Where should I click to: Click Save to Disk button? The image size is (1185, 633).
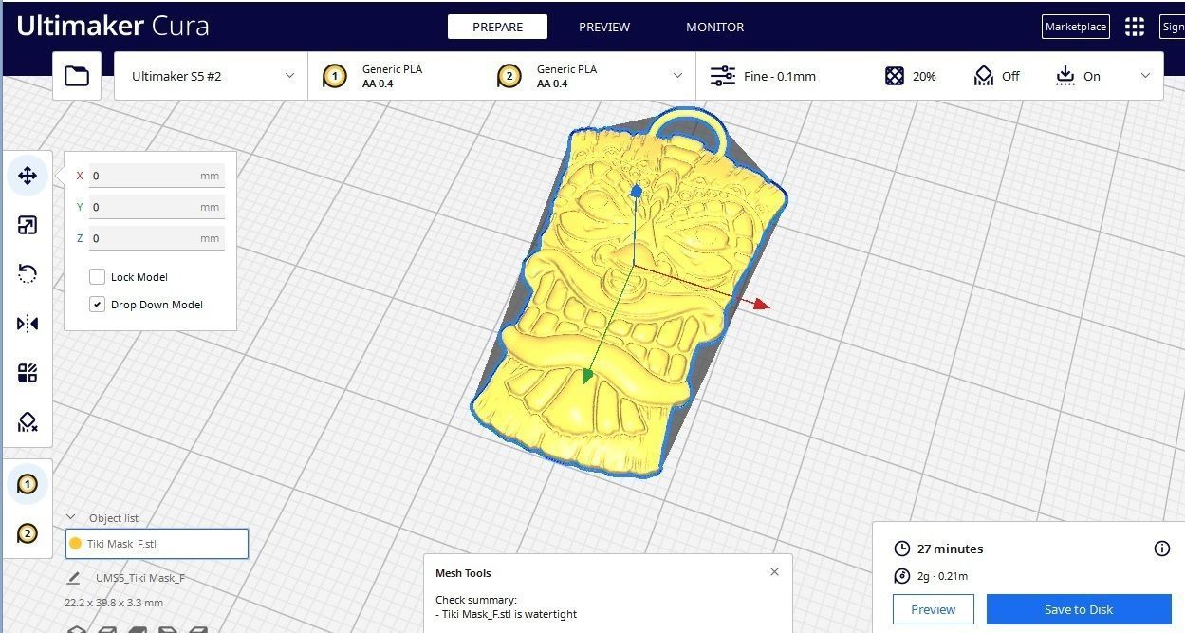click(1079, 609)
